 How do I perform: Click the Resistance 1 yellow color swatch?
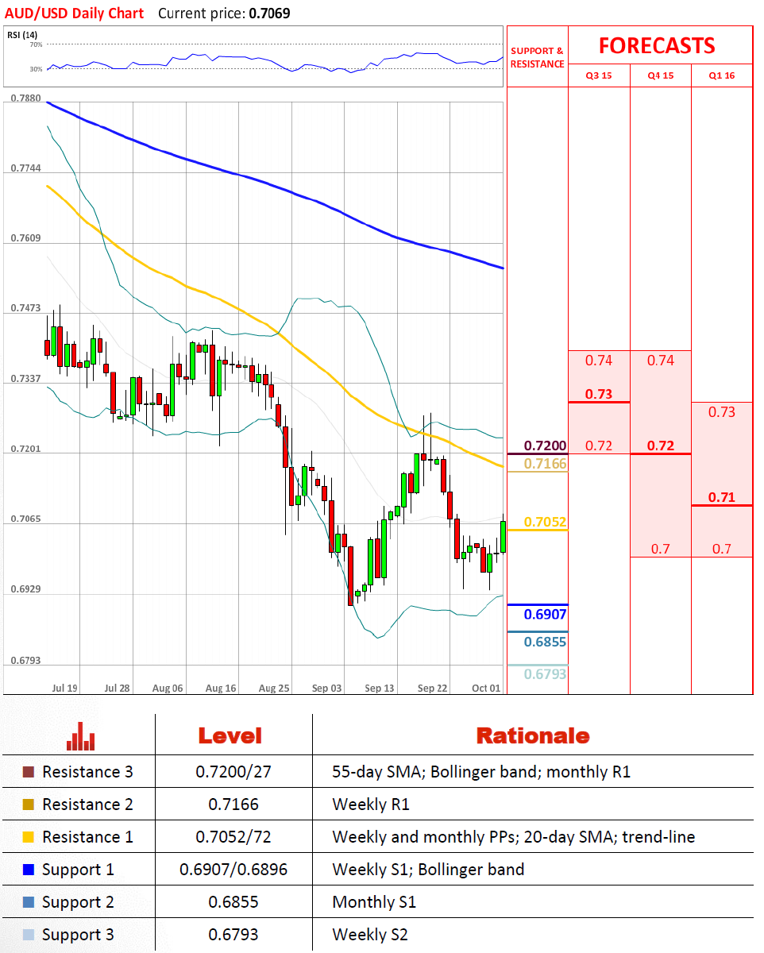(x=29, y=837)
